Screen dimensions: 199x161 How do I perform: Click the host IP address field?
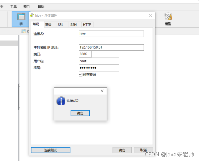pyautogui.click(x=111, y=47)
